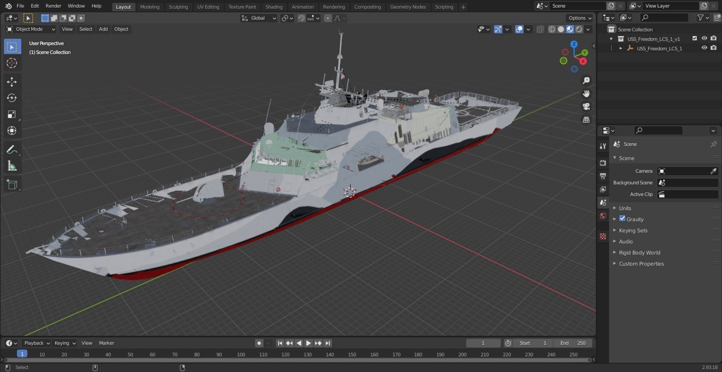This screenshot has width=722, height=372.
Task: Open the World properties tab
Action: click(x=603, y=216)
